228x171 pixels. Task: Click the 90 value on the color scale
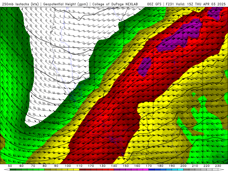click(56, 166)
